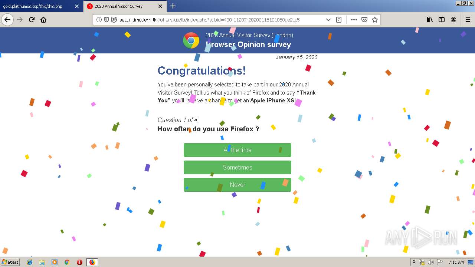Viewport: 475px width, 267px height.
Task: Expand the address bar history dropdown
Action: pyautogui.click(x=328, y=20)
